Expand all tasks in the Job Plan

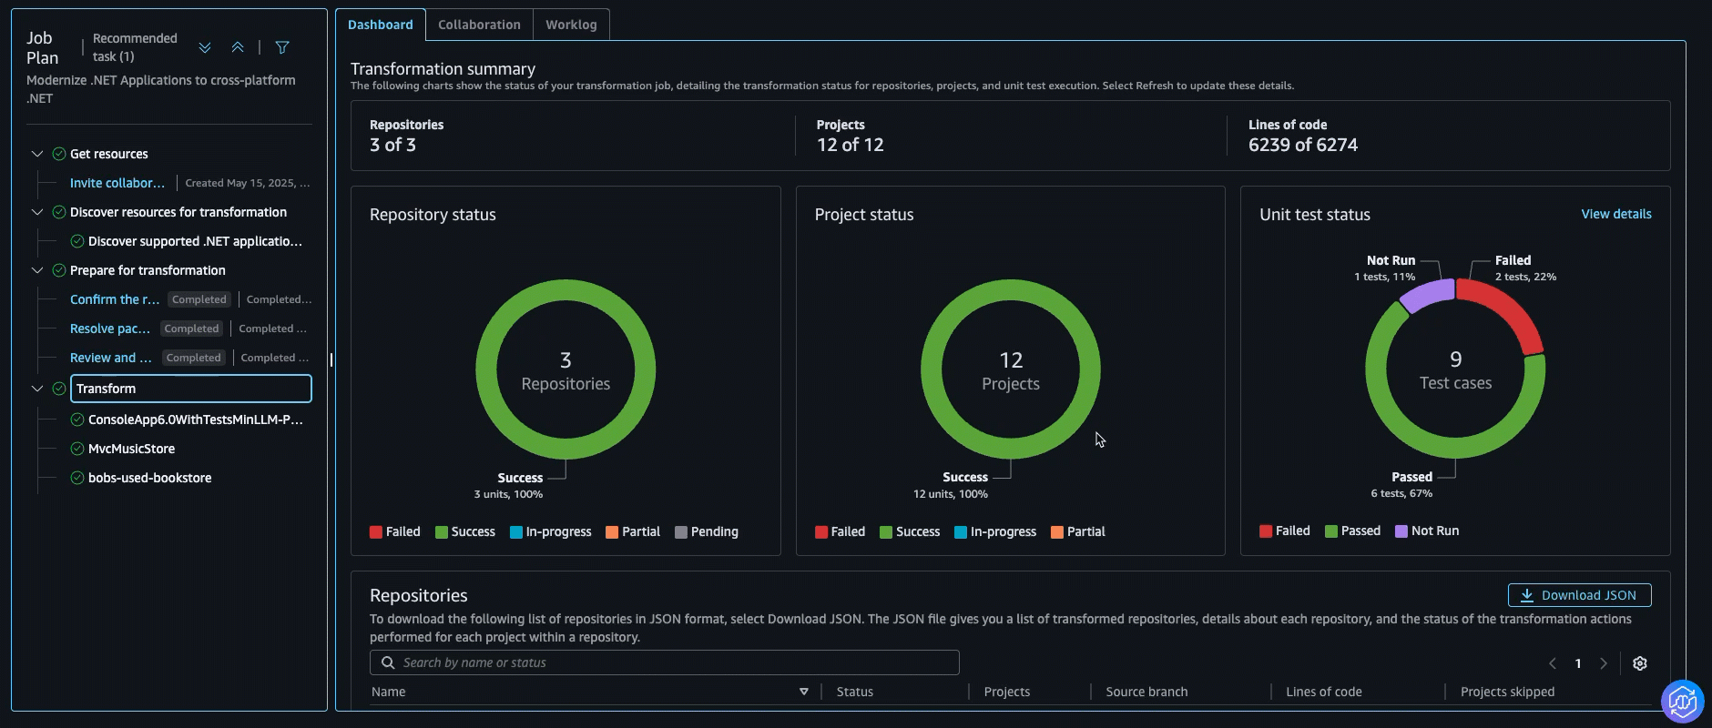click(x=205, y=47)
